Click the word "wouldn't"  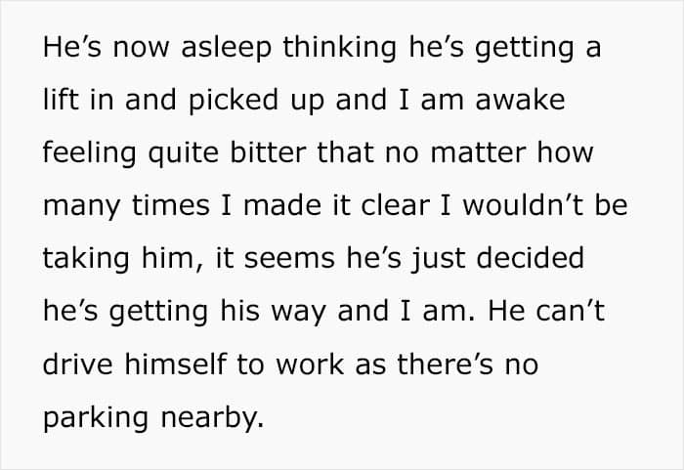(x=523, y=205)
